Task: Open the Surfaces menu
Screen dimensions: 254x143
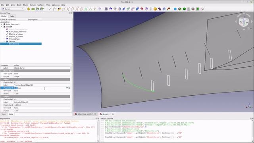Action: (41, 5)
